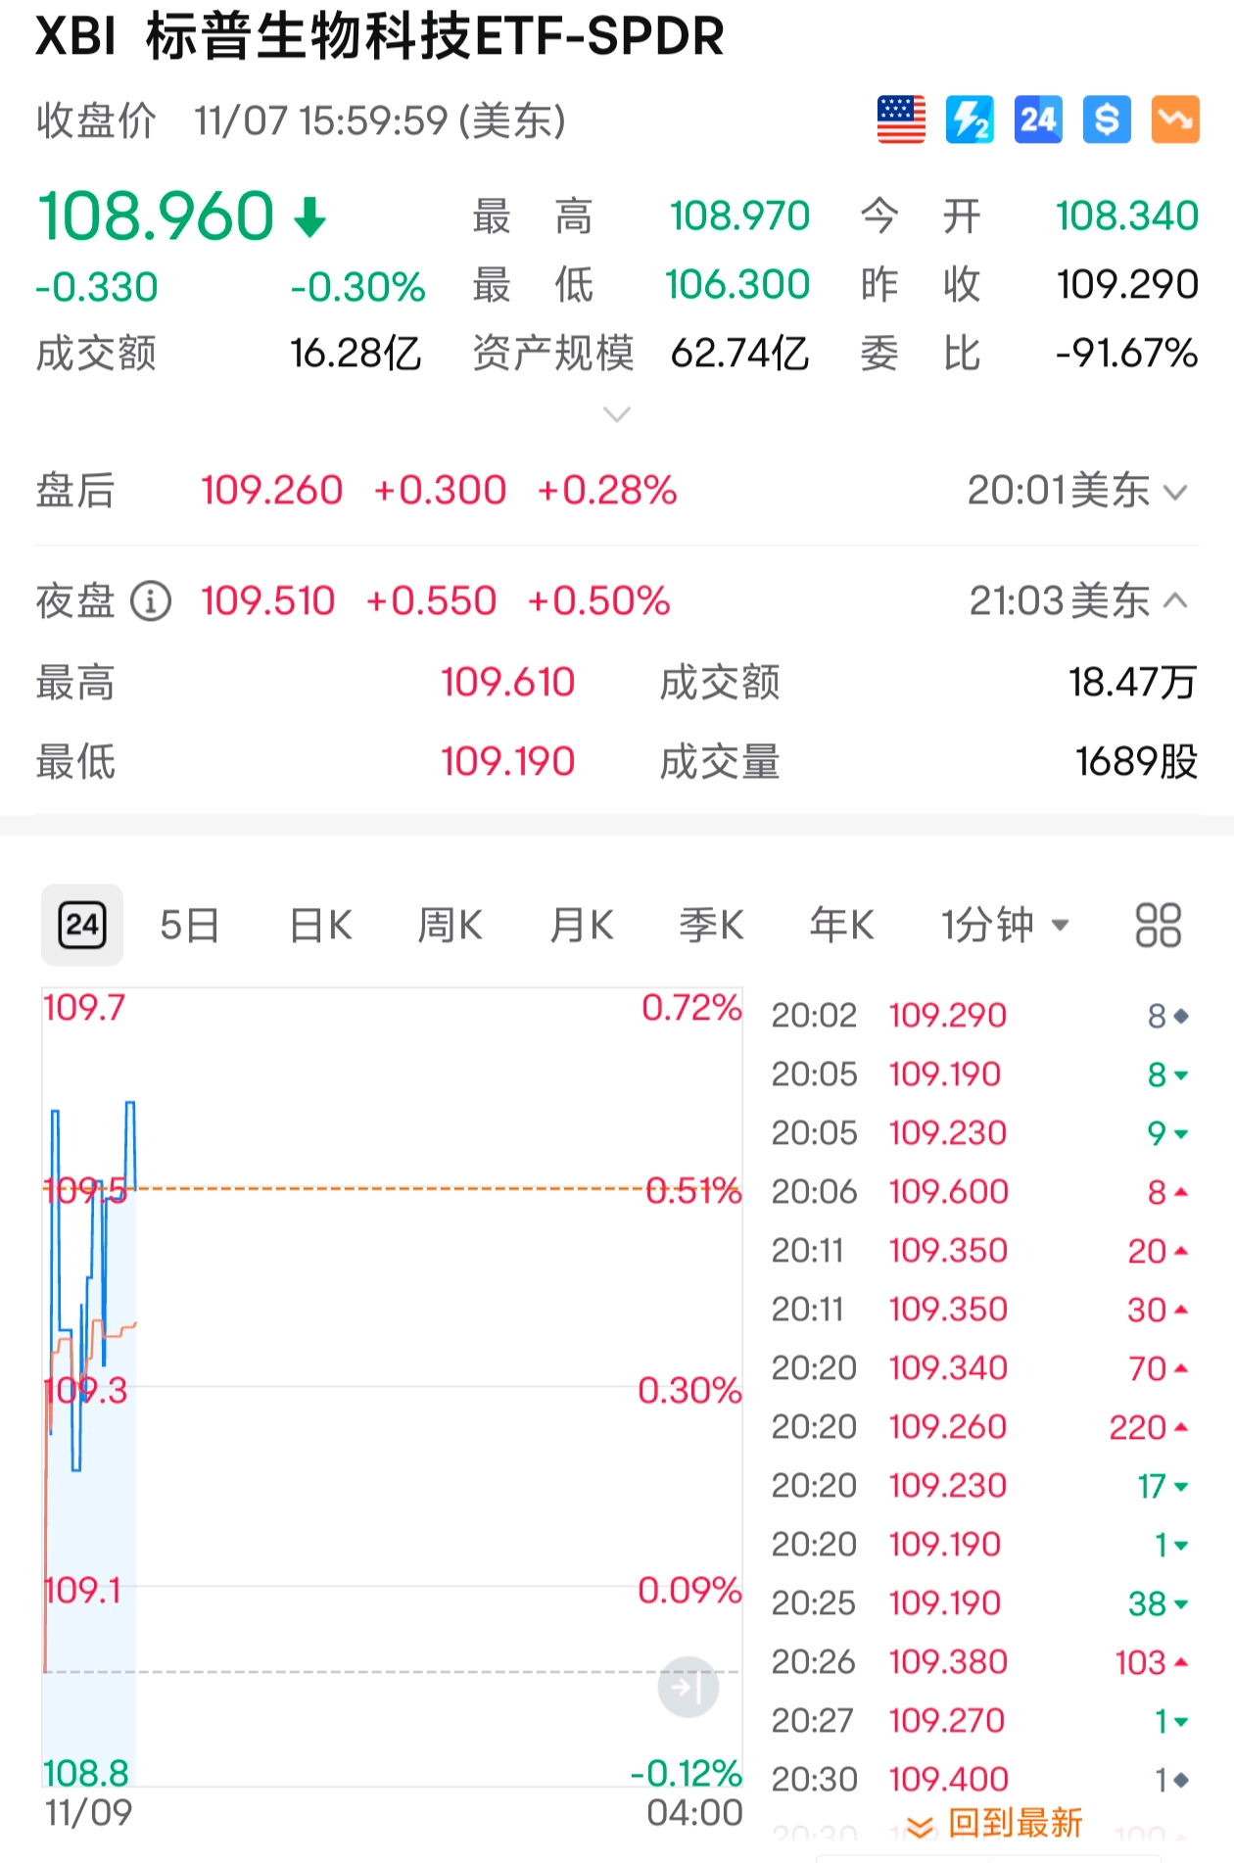Tap the blue dollar sign icon
The height and width of the screenshot is (1863, 1234).
1107,119
